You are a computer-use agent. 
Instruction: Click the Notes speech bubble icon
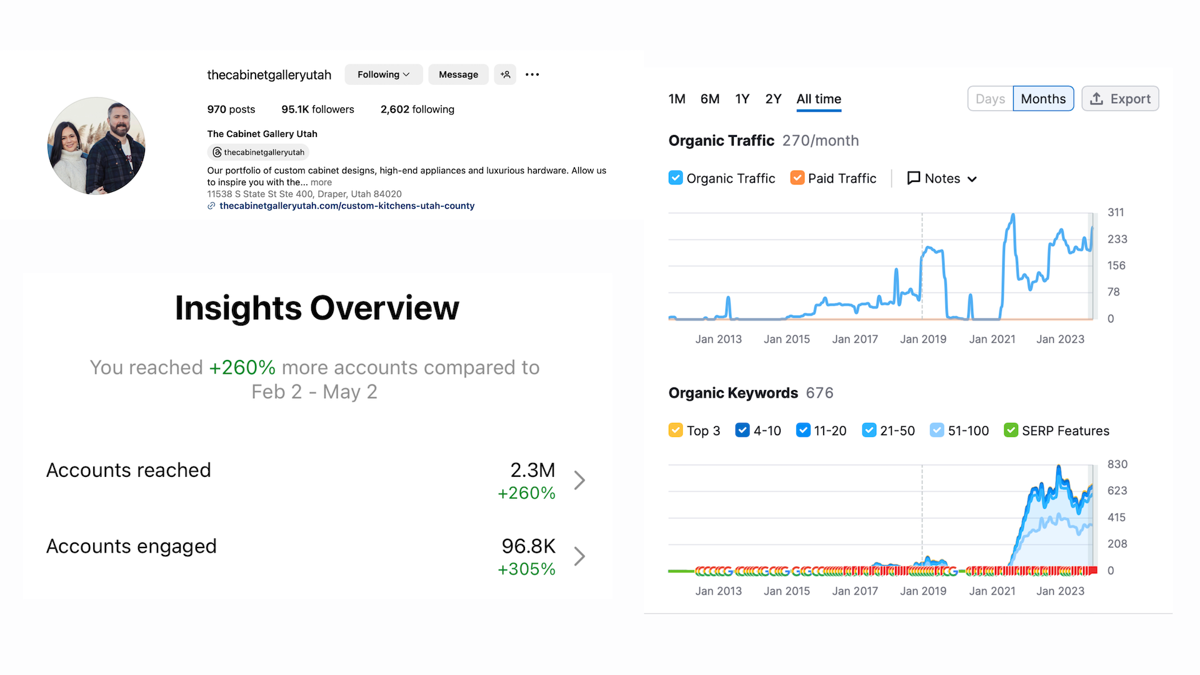pyautogui.click(x=913, y=178)
